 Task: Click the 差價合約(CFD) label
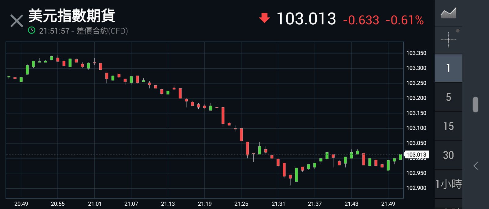point(102,31)
